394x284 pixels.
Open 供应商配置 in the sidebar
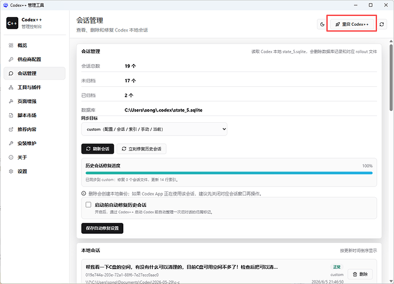point(34,59)
